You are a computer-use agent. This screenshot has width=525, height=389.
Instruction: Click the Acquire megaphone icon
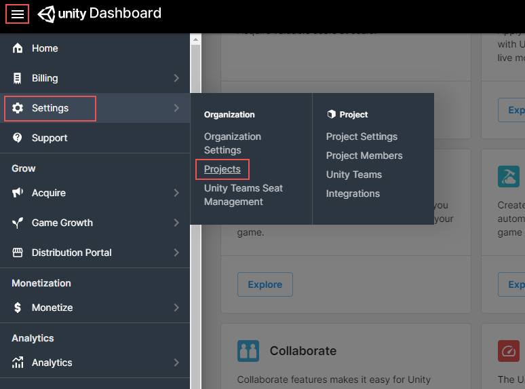click(x=18, y=193)
